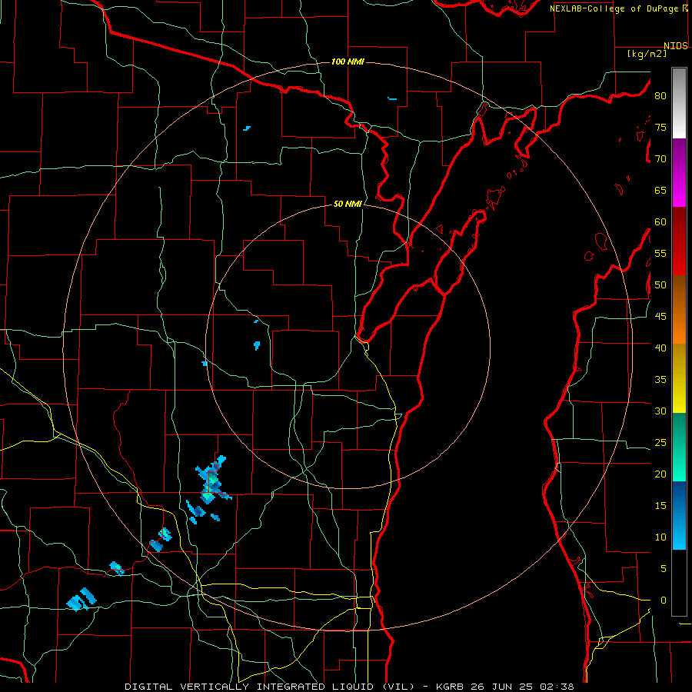Click the 45 value on color scale
Viewport: 692px width, 692px height.
coord(660,317)
